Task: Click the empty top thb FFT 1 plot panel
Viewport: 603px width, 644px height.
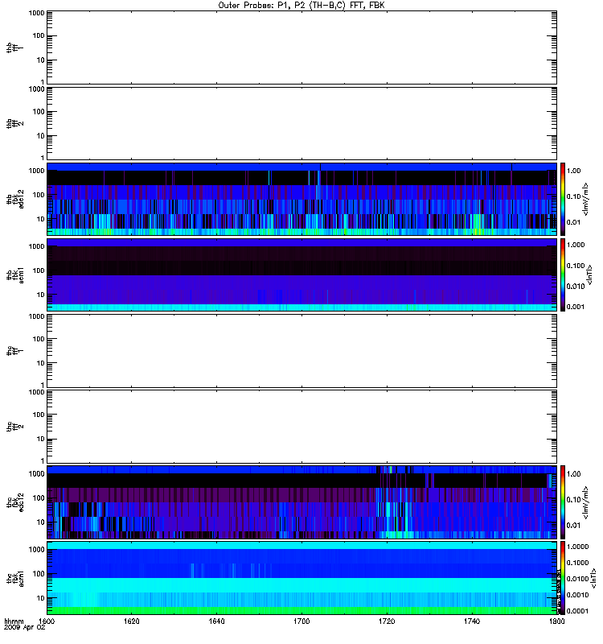Action: click(x=301, y=47)
